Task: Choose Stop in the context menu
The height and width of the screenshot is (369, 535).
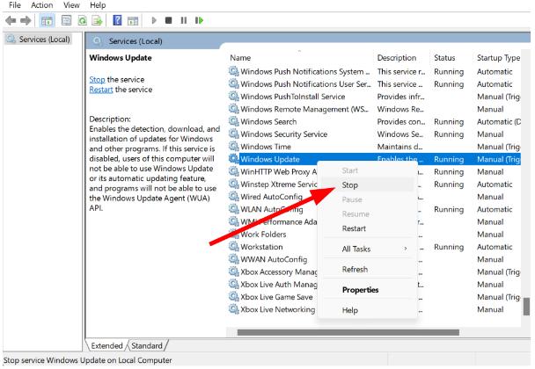Action: click(x=368, y=185)
